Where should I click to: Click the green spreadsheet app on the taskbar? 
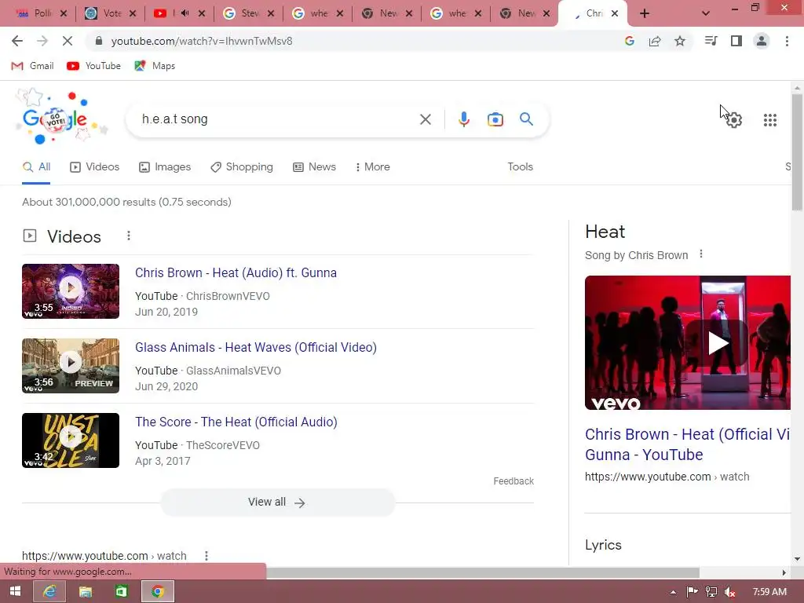point(121,591)
